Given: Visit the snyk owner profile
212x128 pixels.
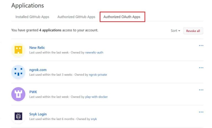Looking at the screenshot, I should click(94, 119).
